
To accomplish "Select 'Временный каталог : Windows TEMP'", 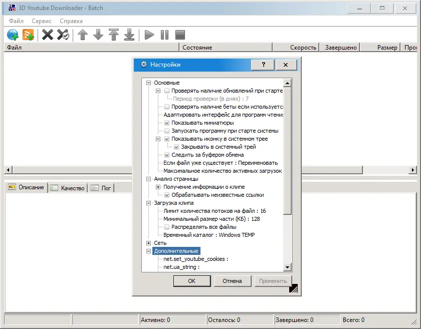I will (x=209, y=235).
